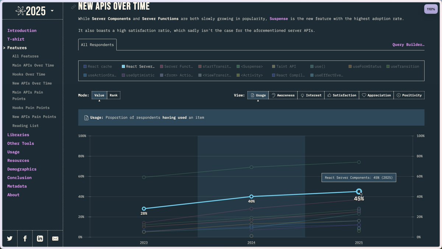Toggle useOptimistic legend item
Viewport: 442px width, 249px height.
[138, 75]
